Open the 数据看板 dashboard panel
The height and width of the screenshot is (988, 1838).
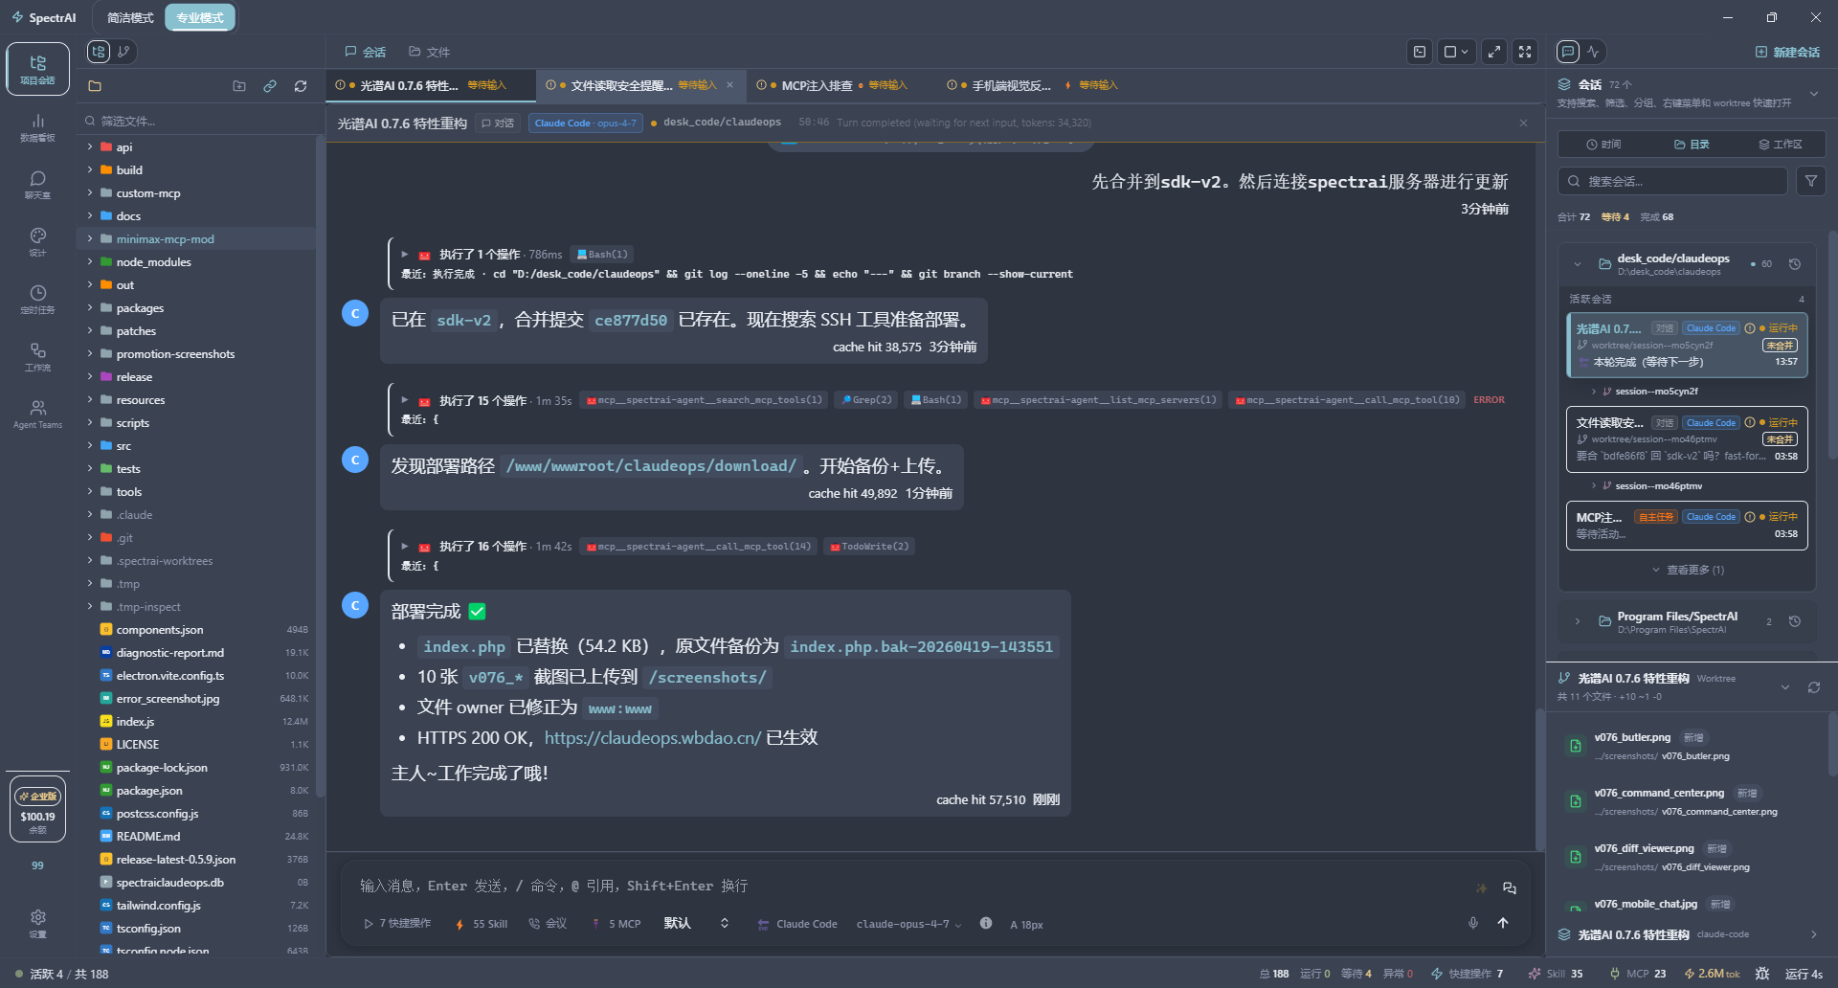(x=37, y=129)
